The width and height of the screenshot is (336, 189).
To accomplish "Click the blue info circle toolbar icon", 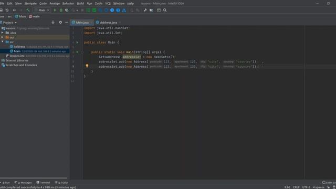I will [x=112, y=10].
